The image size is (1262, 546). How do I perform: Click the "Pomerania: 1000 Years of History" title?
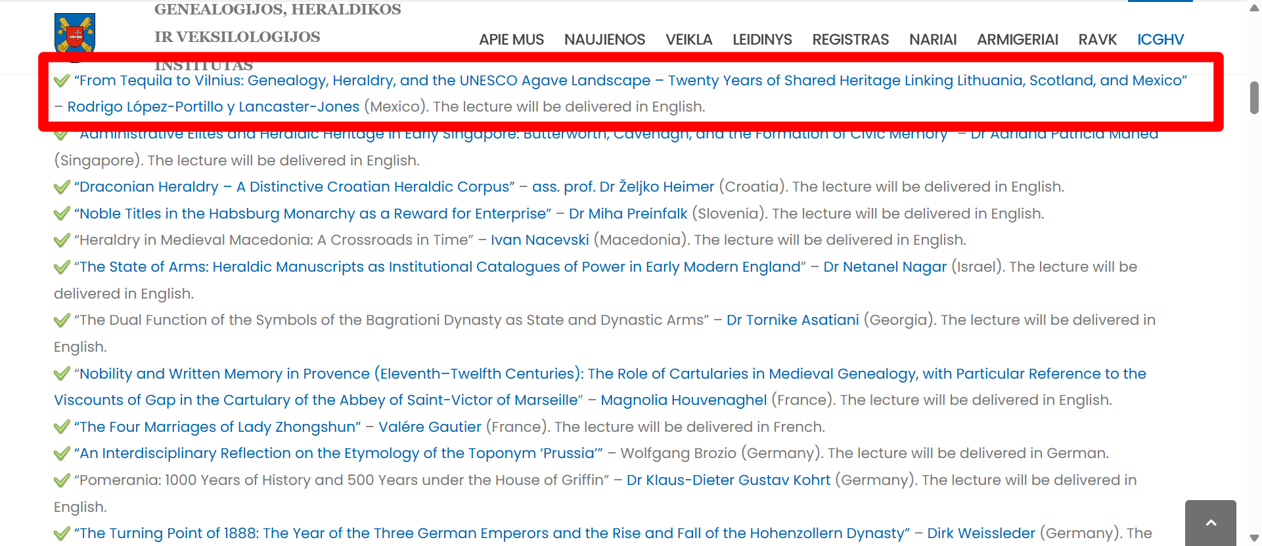coord(342,480)
